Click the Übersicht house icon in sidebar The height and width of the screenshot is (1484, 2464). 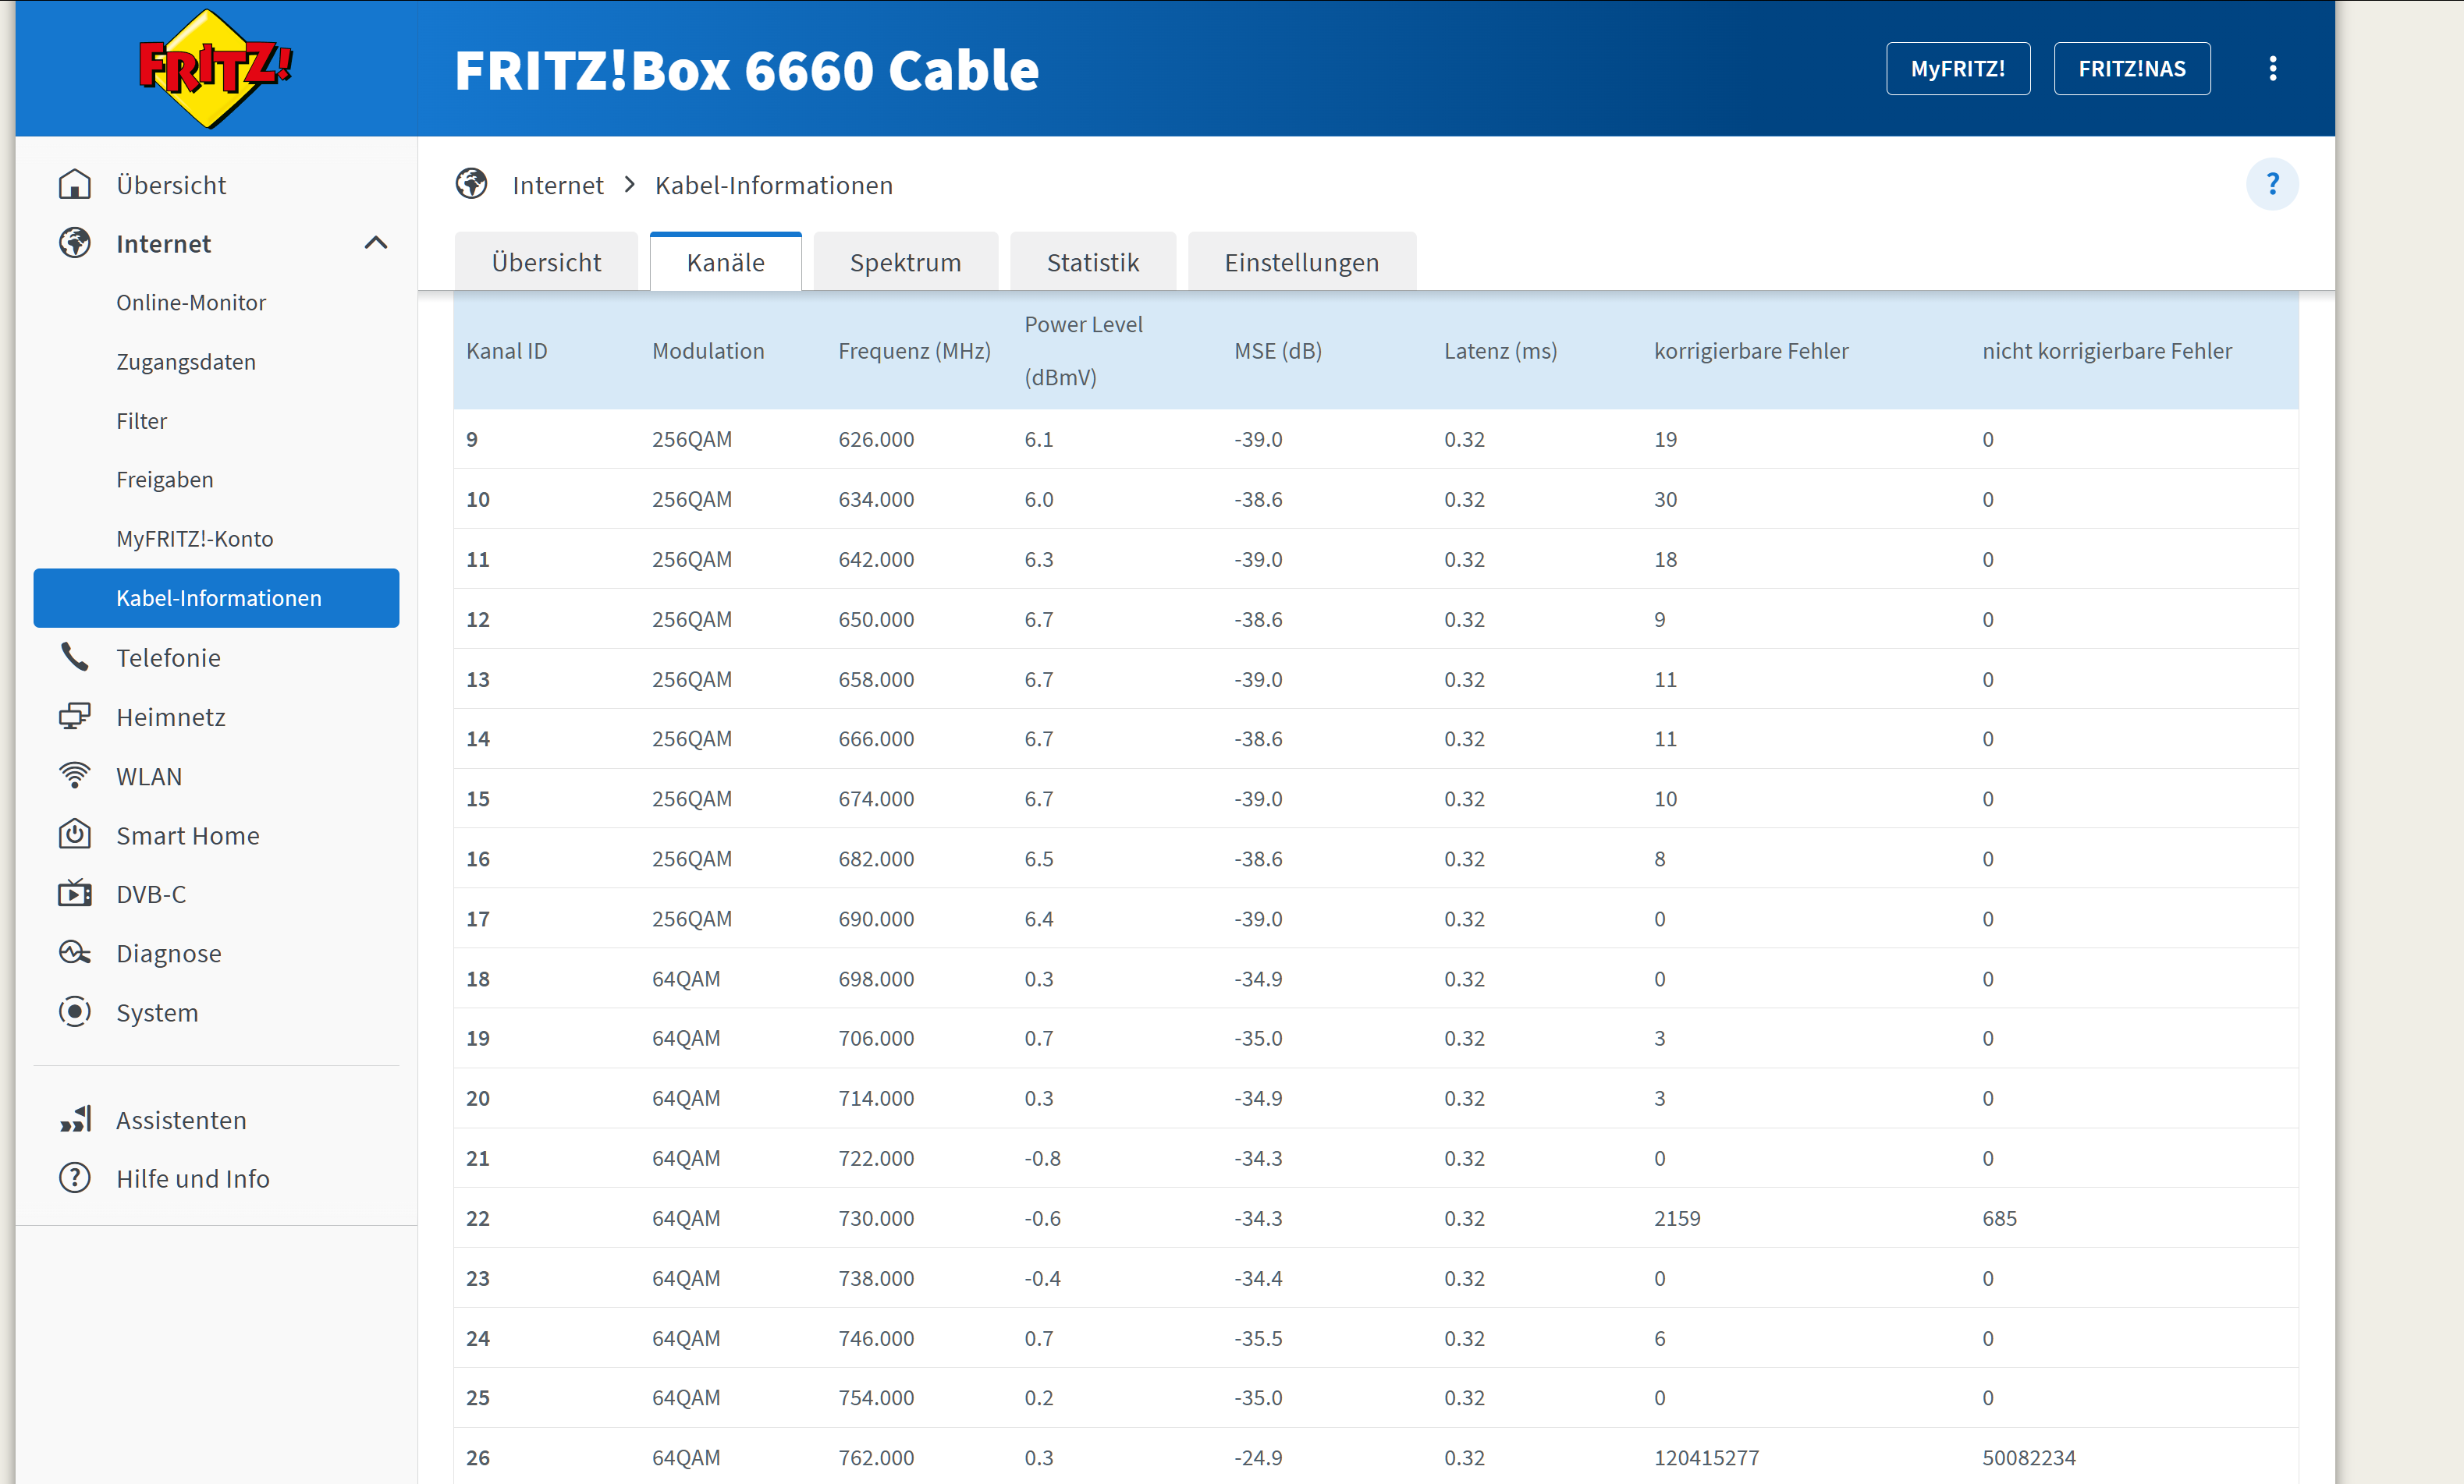click(x=75, y=184)
